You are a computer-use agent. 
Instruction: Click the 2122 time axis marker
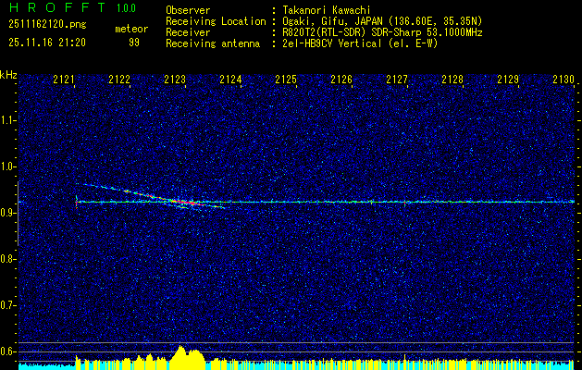(x=119, y=79)
